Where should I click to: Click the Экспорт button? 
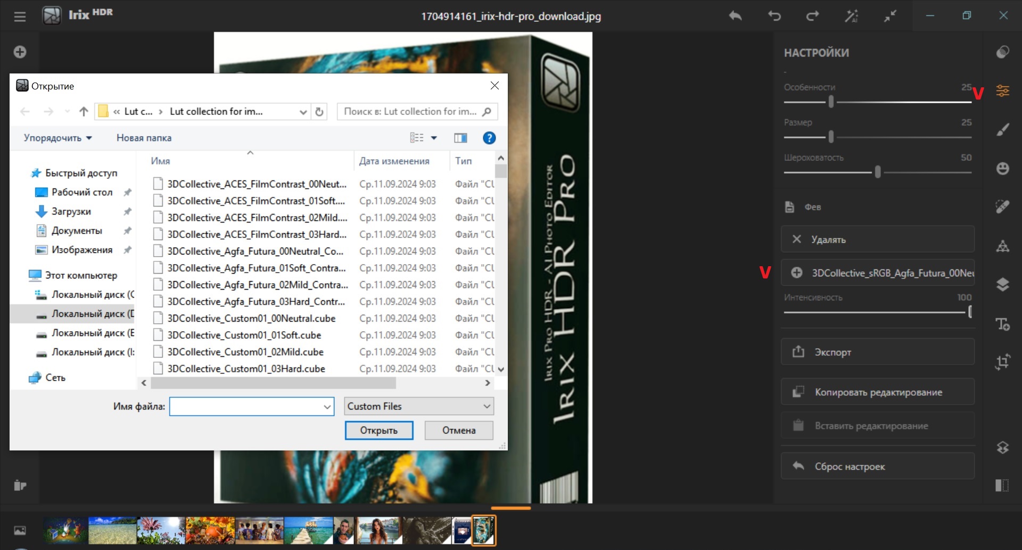[x=877, y=352]
